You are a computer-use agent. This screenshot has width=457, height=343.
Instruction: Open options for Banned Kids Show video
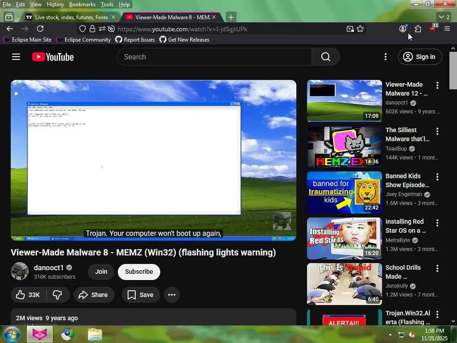(x=437, y=177)
